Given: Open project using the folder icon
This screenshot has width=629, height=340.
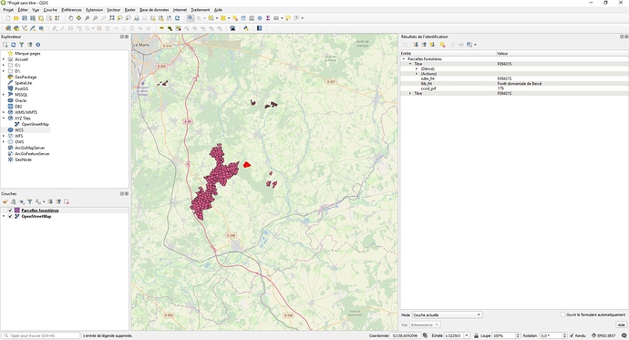Looking at the screenshot, I should click(x=16, y=18).
